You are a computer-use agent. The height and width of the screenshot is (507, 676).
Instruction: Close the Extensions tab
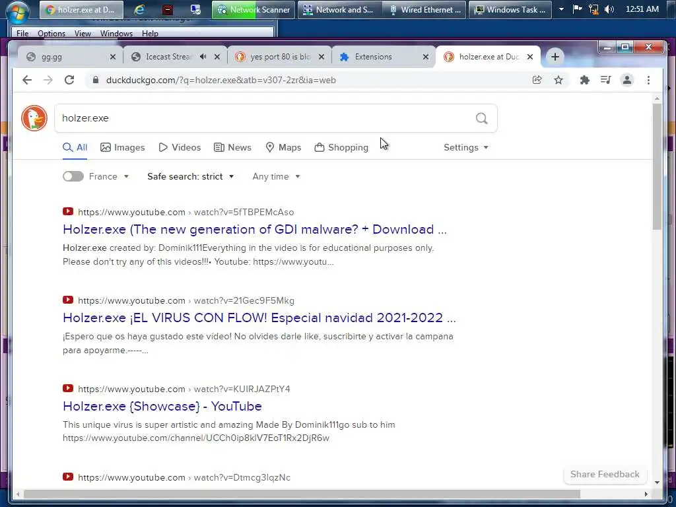click(426, 57)
